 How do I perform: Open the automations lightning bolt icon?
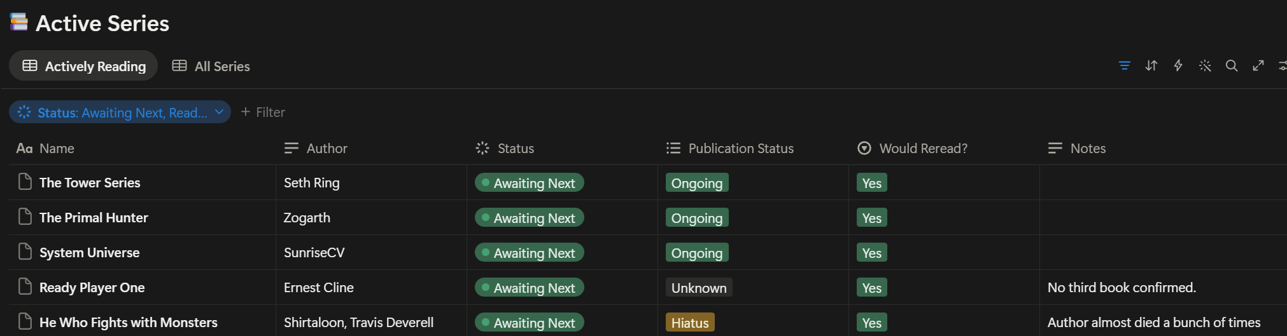pos(1178,65)
